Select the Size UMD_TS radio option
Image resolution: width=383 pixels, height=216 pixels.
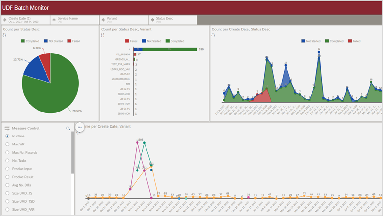pyautogui.click(x=7, y=193)
